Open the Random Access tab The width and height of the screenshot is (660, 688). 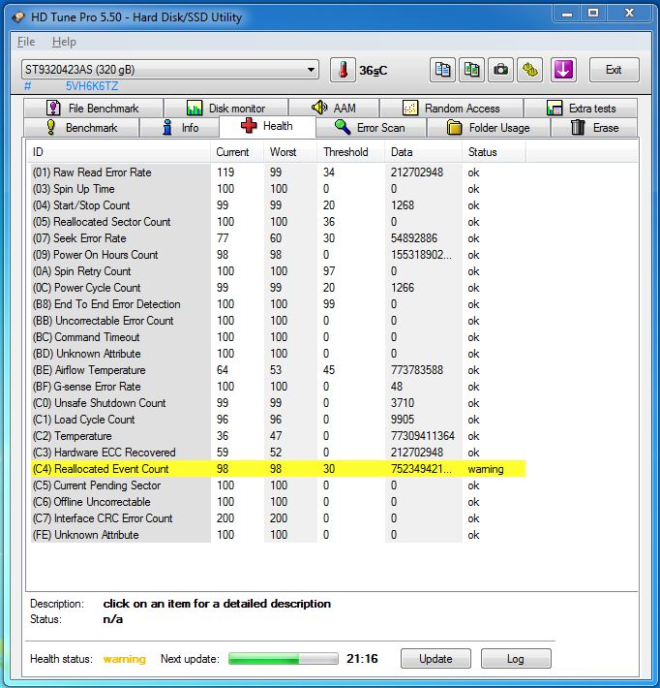point(451,108)
